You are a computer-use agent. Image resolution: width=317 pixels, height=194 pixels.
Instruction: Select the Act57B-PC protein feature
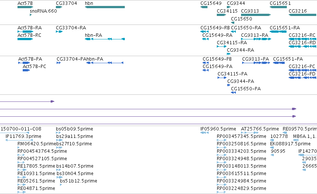click(26, 70)
